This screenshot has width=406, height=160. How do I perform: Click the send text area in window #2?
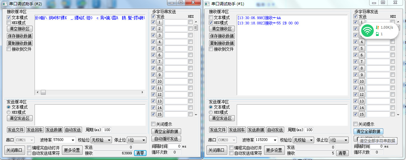90,115
